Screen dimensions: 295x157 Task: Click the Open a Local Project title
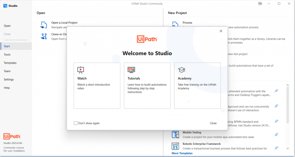pyautogui.click(x=64, y=22)
